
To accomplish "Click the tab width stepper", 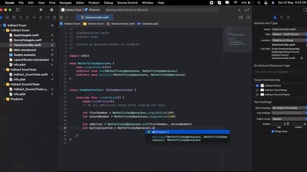I will (288, 124).
